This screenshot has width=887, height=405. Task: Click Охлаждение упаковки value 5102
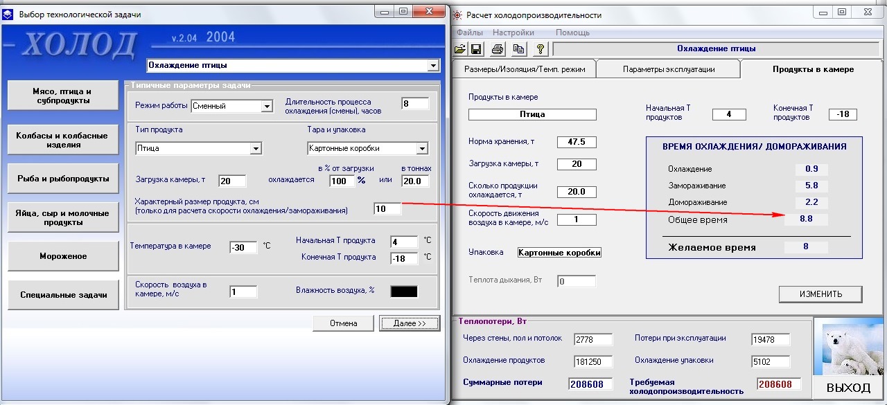click(771, 361)
